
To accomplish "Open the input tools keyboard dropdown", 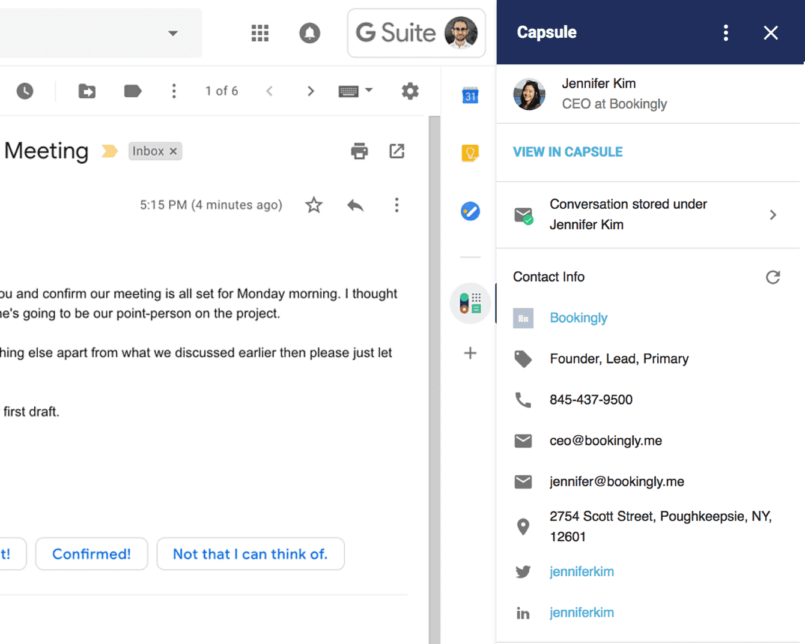I will click(x=356, y=91).
